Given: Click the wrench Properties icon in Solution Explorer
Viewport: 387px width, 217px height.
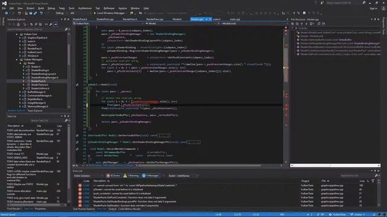Looking at the screenshot, I should 51,24.
